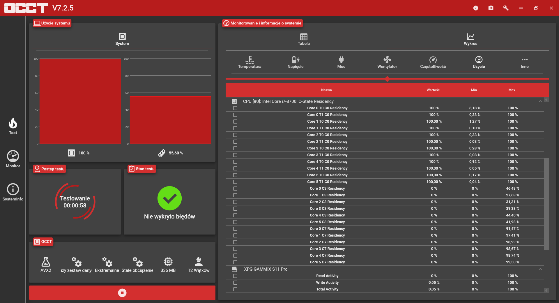Image resolution: width=559 pixels, height=303 pixels.
Task: Click the Core 0 C7 Residency max value 91,47 %
Action: pyautogui.click(x=512, y=229)
